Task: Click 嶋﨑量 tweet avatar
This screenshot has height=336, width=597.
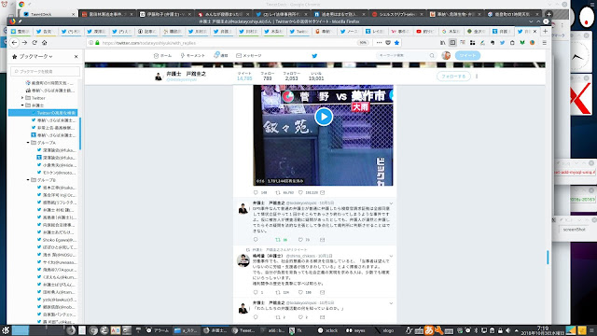Action: click(x=243, y=260)
